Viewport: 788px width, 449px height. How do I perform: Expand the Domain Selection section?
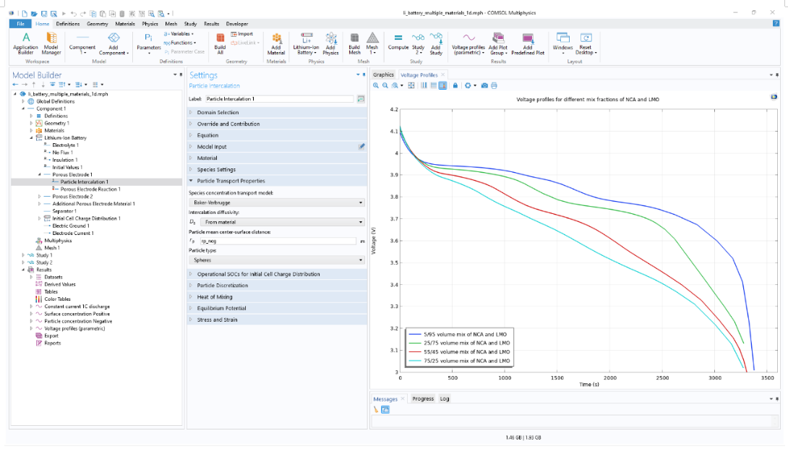pyautogui.click(x=278, y=113)
